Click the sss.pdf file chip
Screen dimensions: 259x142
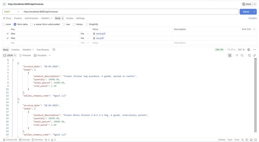coord(98,38)
